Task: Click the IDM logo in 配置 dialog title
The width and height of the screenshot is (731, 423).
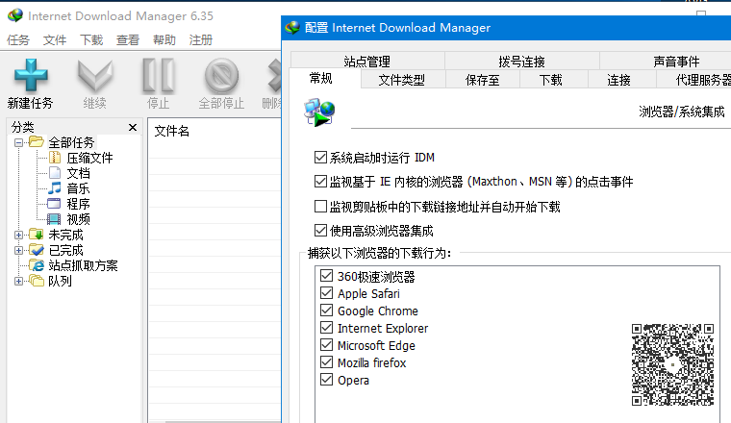Action: (x=292, y=28)
